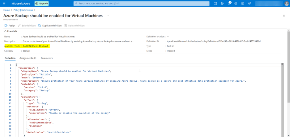Open the ellipsis more options beside title

pos(108,16)
